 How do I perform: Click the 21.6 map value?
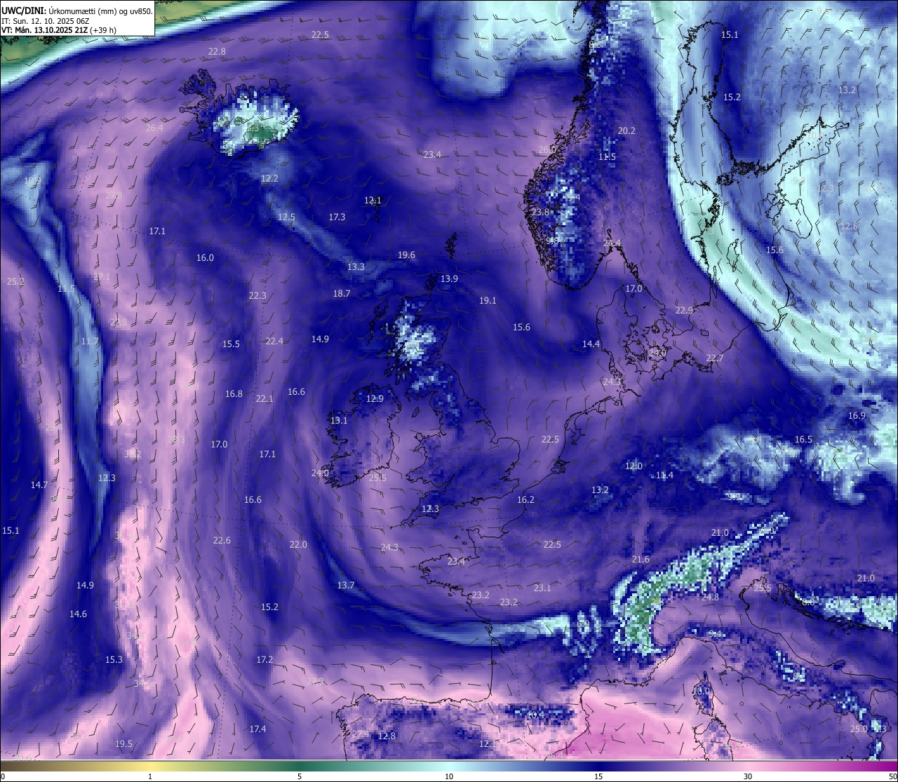click(x=641, y=559)
